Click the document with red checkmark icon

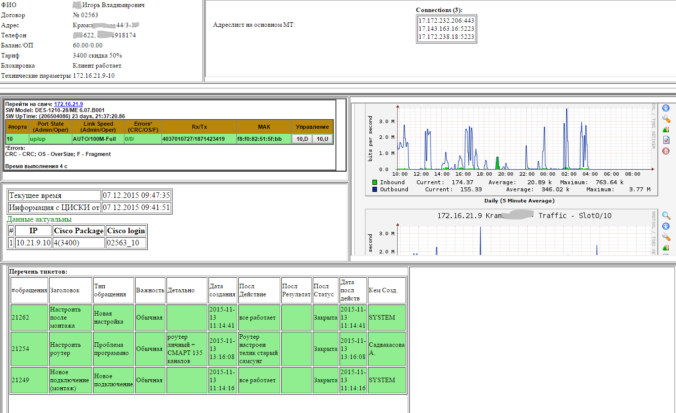pyautogui.click(x=666, y=140)
